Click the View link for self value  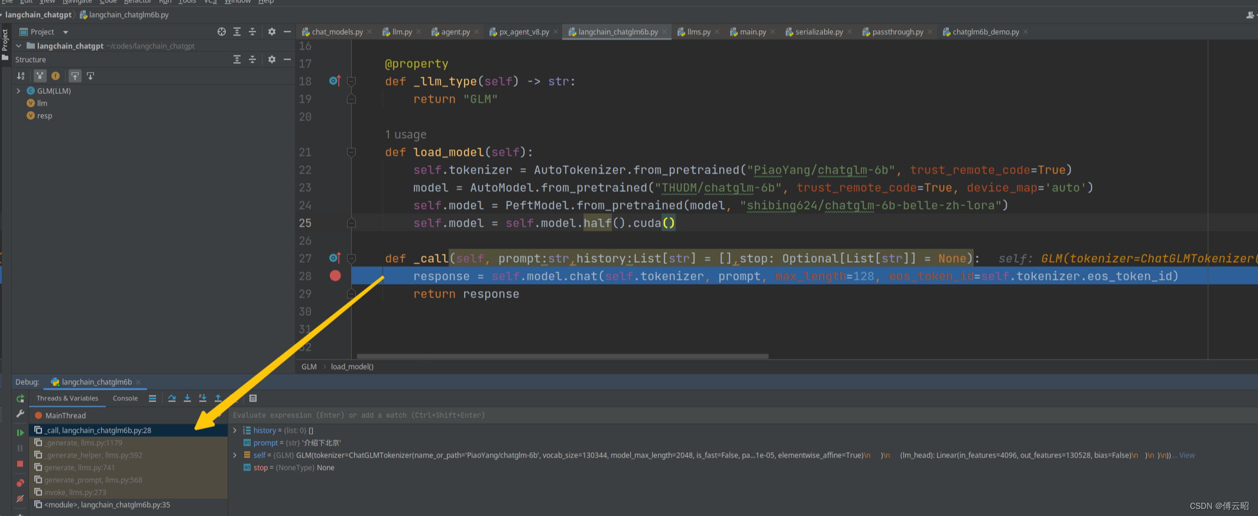(1187, 455)
